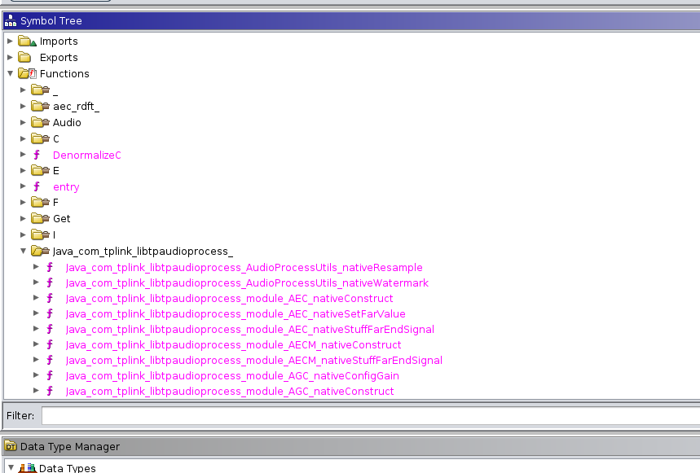This screenshot has height=473, width=700.
Task: Select the AEC_nativeStuffFarEndSignal function name
Action: pos(249,330)
